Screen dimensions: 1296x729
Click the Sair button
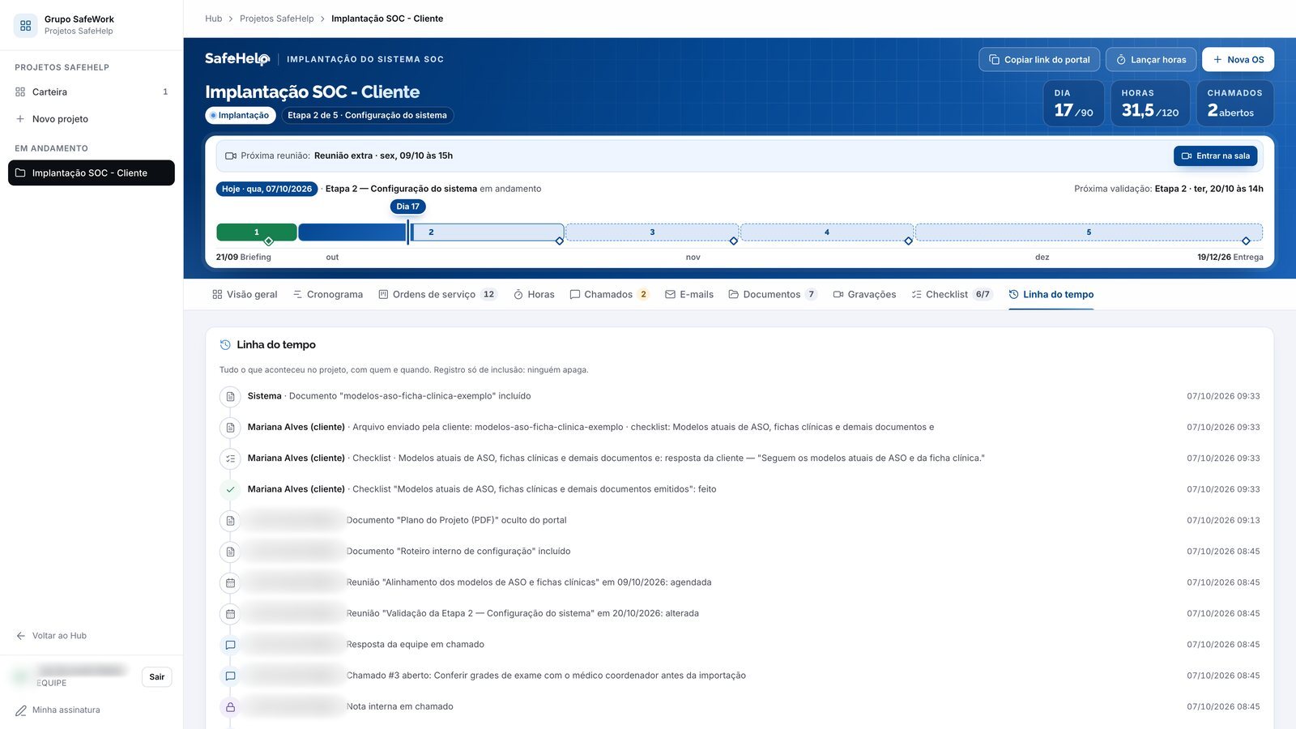tap(157, 677)
